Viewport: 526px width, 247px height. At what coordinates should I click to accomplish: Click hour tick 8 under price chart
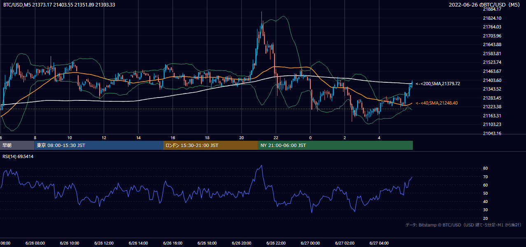pos(35,138)
